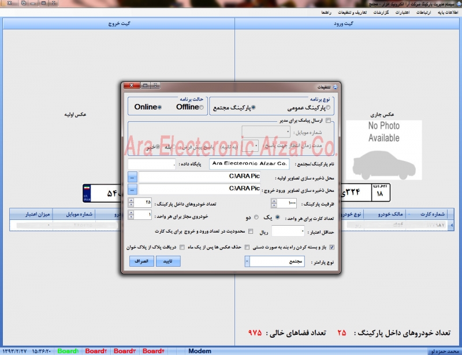Open the اطلاعات پایه menu
Image resolution: width=462 pixels, height=355 pixels.
pyautogui.click(x=448, y=12)
